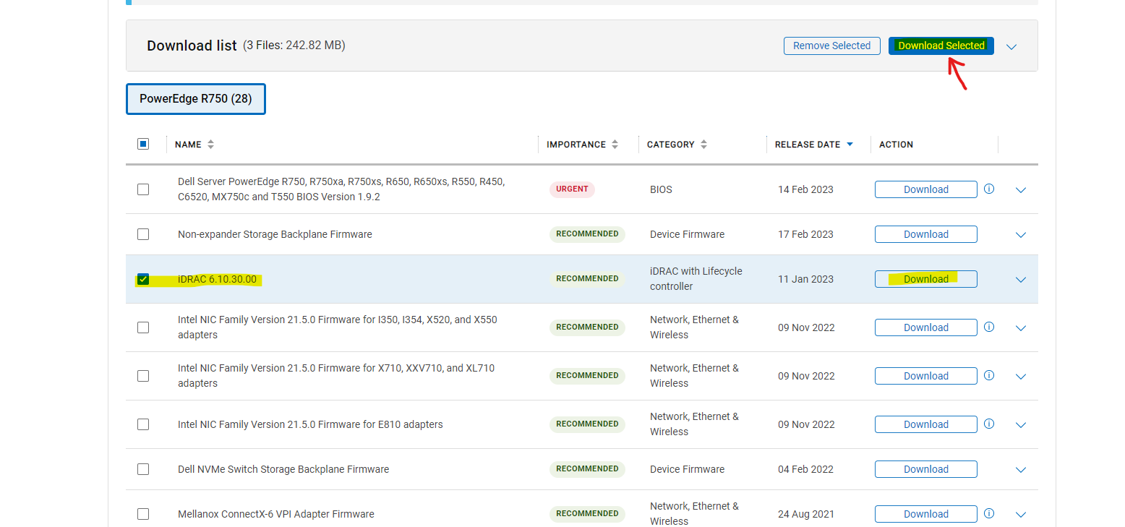Click Non-expander Storage Backplane Firmware name
The height and width of the screenshot is (527, 1125).
point(275,234)
